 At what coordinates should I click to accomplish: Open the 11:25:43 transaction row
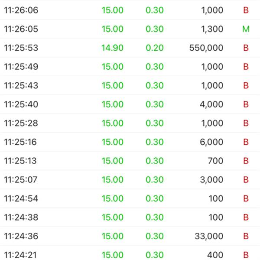pos(130,85)
